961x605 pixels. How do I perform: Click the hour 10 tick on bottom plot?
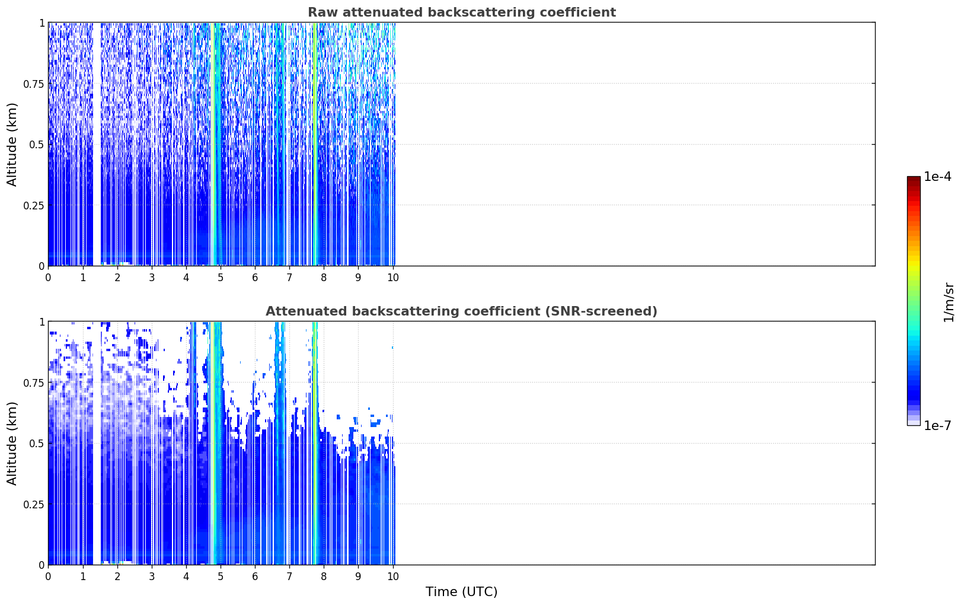[392, 577]
